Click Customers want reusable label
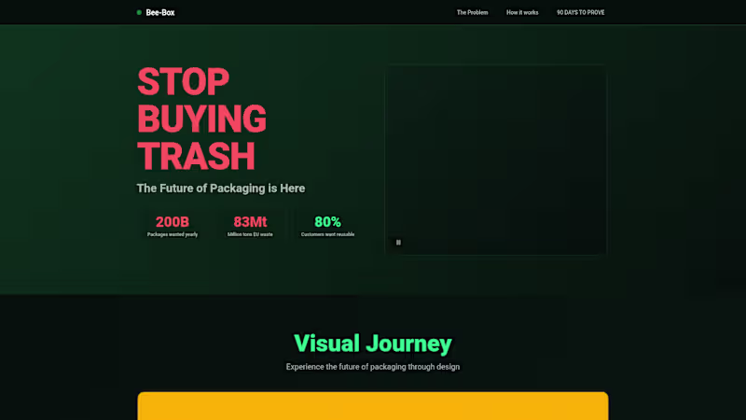 (x=327, y=234)
